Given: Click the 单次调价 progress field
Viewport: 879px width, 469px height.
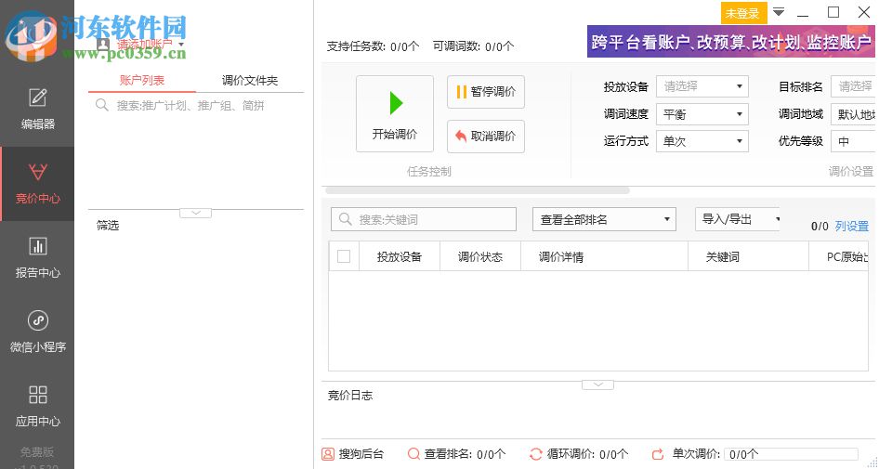Looking at the screenshot, I should pos(791,454).
